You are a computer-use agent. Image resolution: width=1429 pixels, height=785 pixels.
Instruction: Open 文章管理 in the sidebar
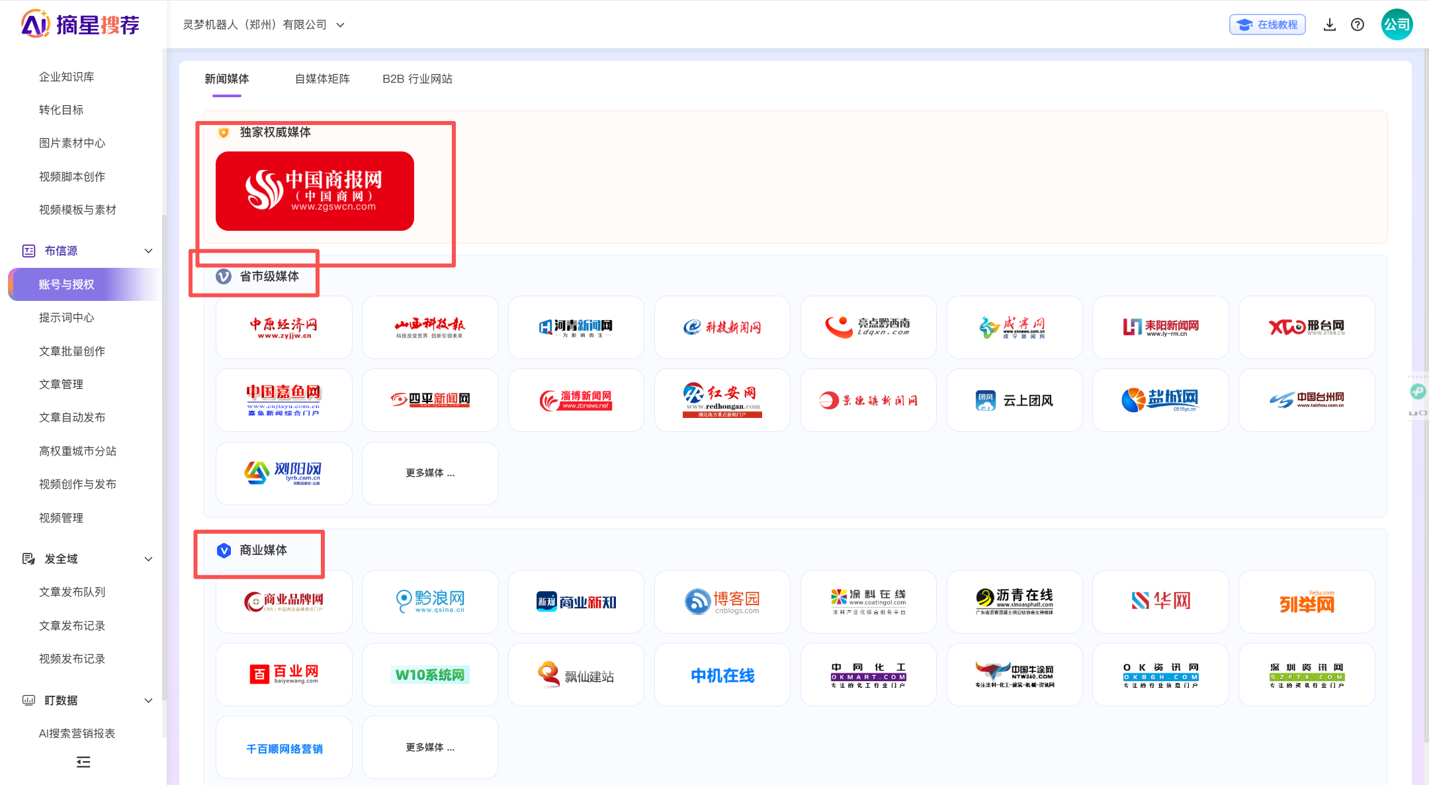(x=61, y=384)
